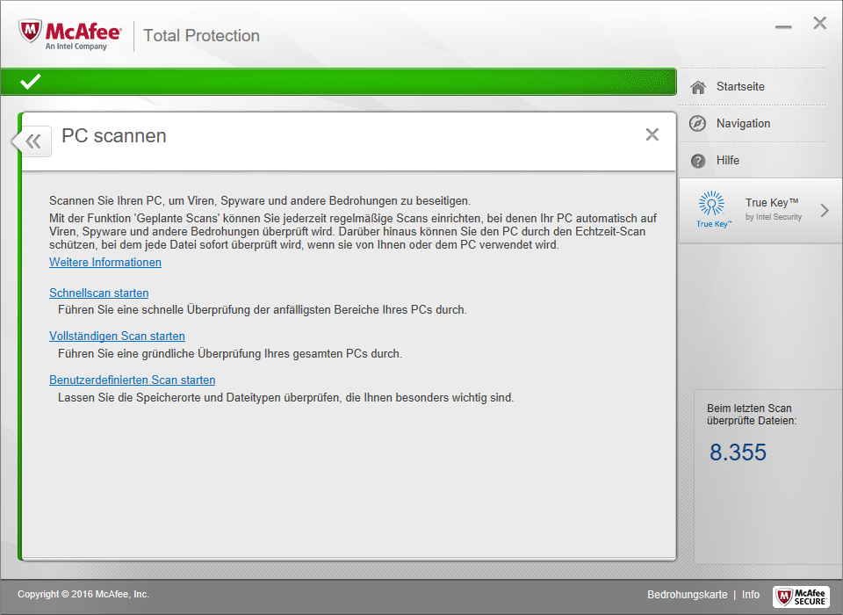Expand True Key panel with right chevron

pos(825,210)
